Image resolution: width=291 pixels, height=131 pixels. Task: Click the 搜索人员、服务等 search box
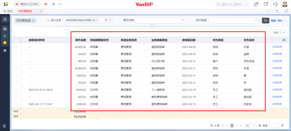coord(233,4)
